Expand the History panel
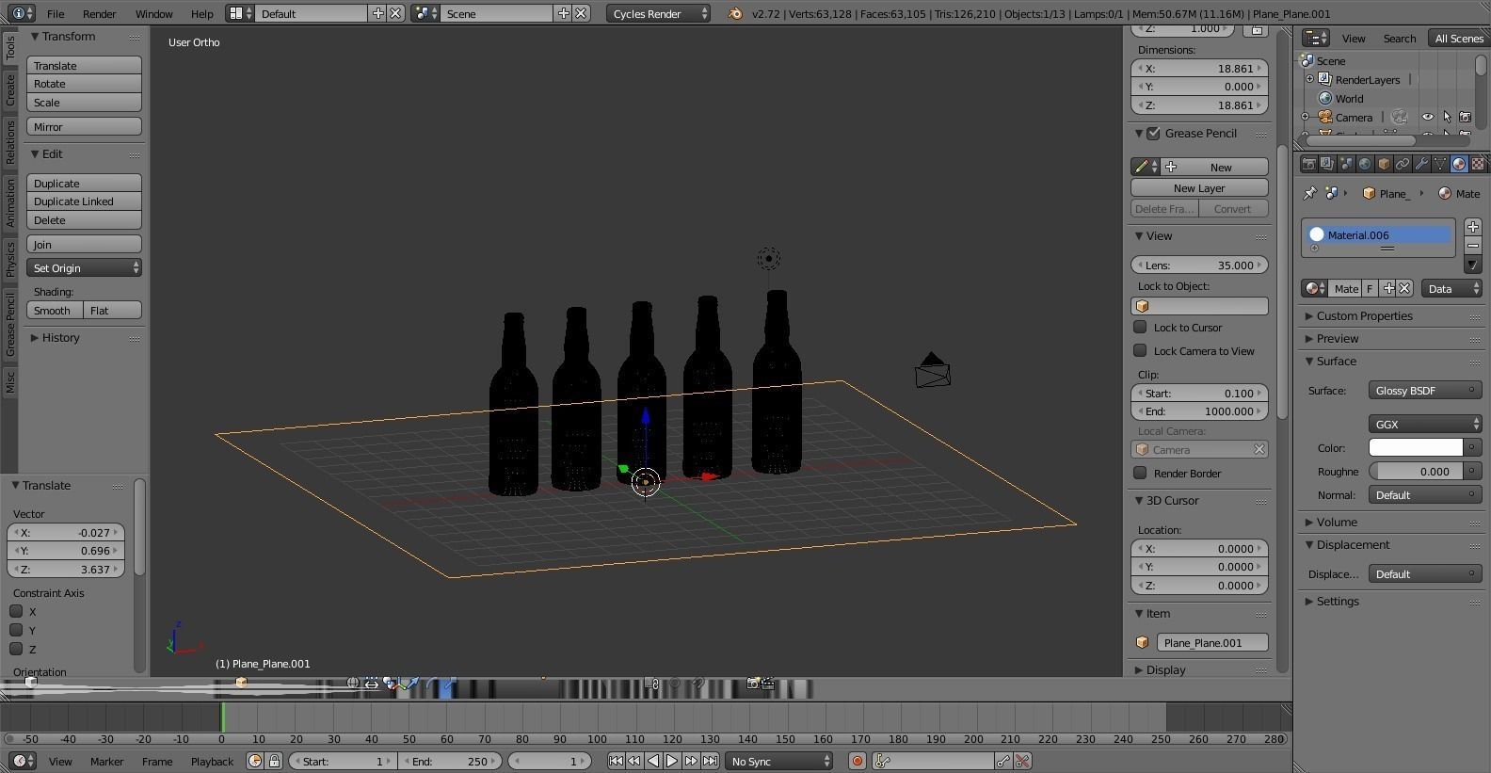The width and height of the screenshot is (1491, 773). click(60, 337)
